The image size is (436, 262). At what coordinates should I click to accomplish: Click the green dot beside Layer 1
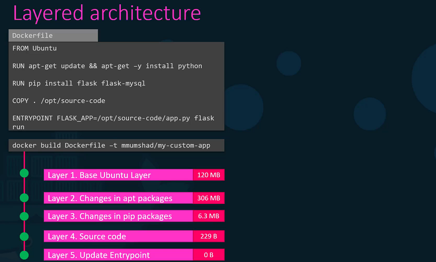pyautogui.click(x=24, y=173)
